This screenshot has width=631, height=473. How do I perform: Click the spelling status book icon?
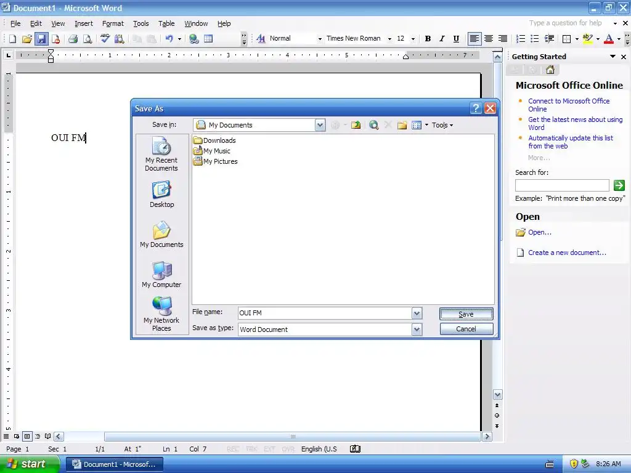(355, 449)
